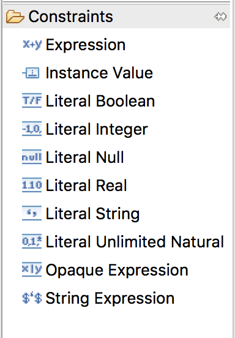Select the Literal Unlimited Natural label

tap(135, 242)
